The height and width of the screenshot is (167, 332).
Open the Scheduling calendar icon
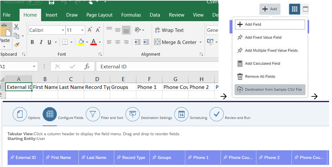click(x=181, y=114)
